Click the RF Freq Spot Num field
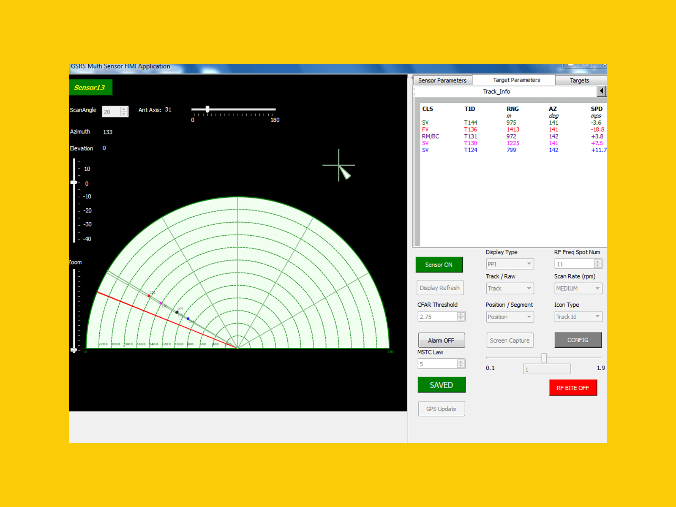Viewport: 676px width, 507px height. [x=575, y=264]
